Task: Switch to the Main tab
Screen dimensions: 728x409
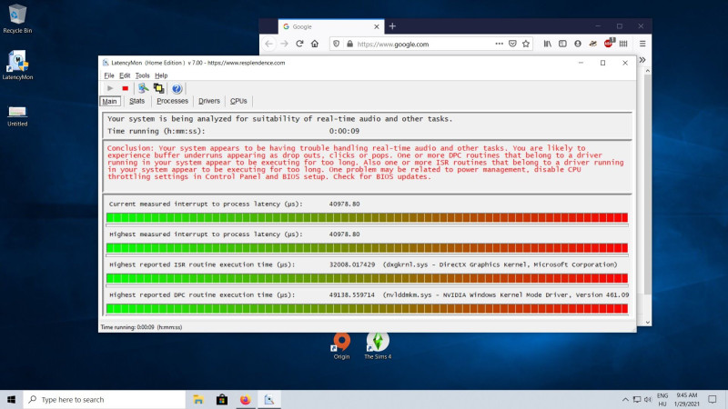Action: (109, 101)
